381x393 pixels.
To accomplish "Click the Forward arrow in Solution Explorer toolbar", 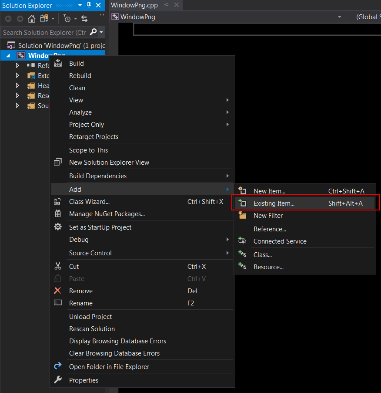I will 20,19.
